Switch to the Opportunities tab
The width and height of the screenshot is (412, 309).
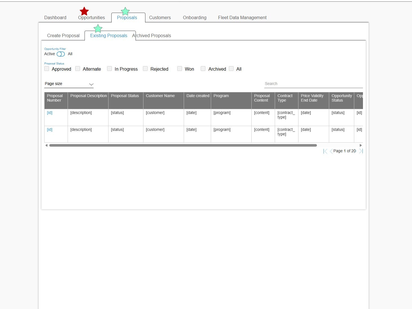[91, 17]
